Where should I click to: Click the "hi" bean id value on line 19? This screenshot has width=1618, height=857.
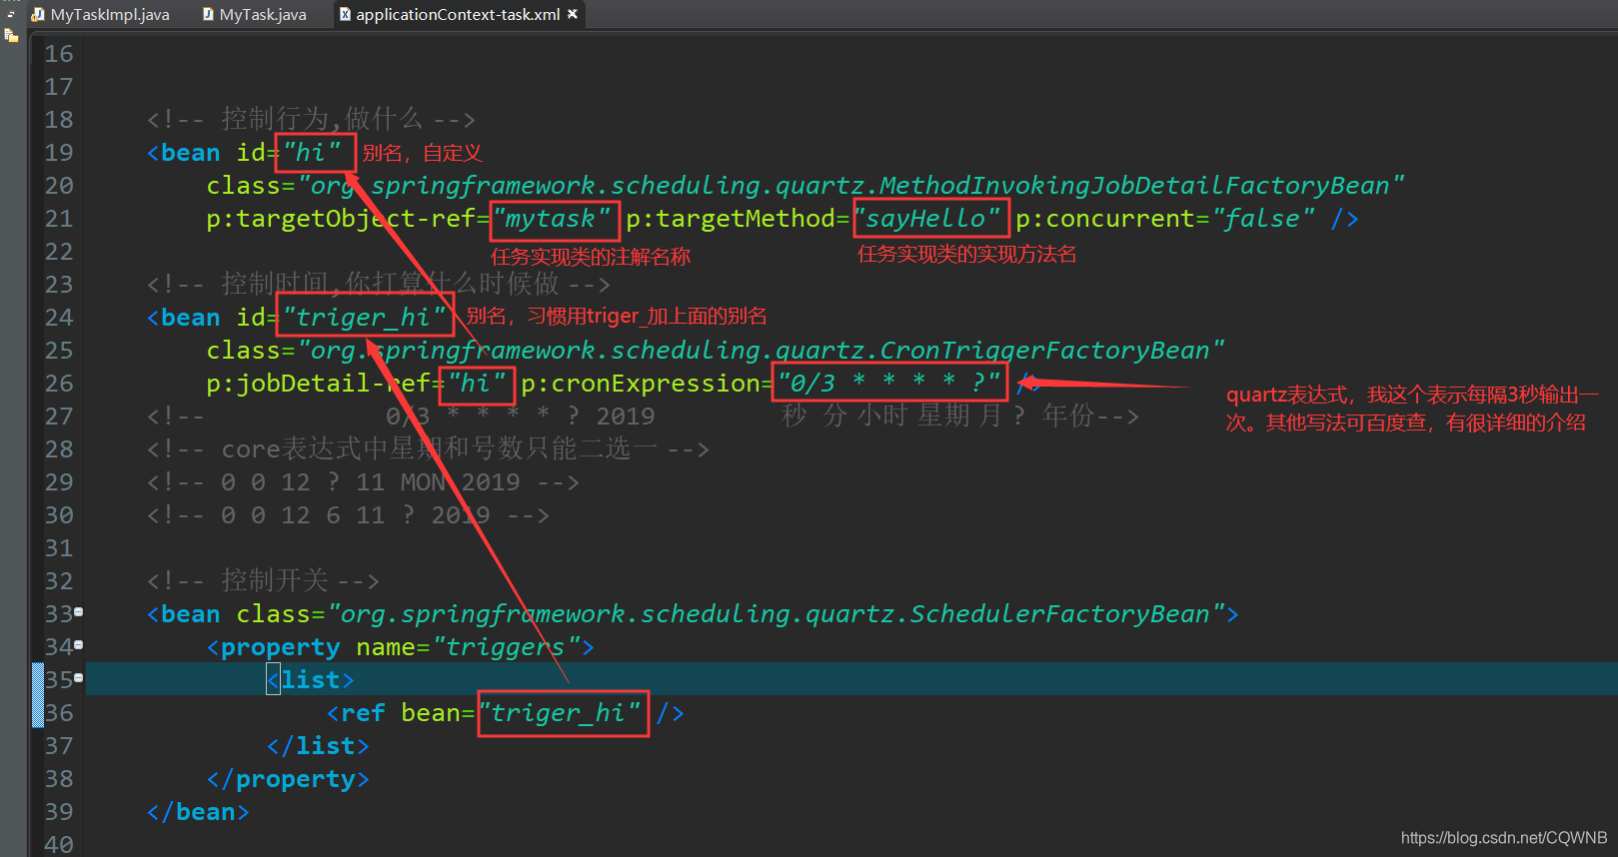(312, 153)
